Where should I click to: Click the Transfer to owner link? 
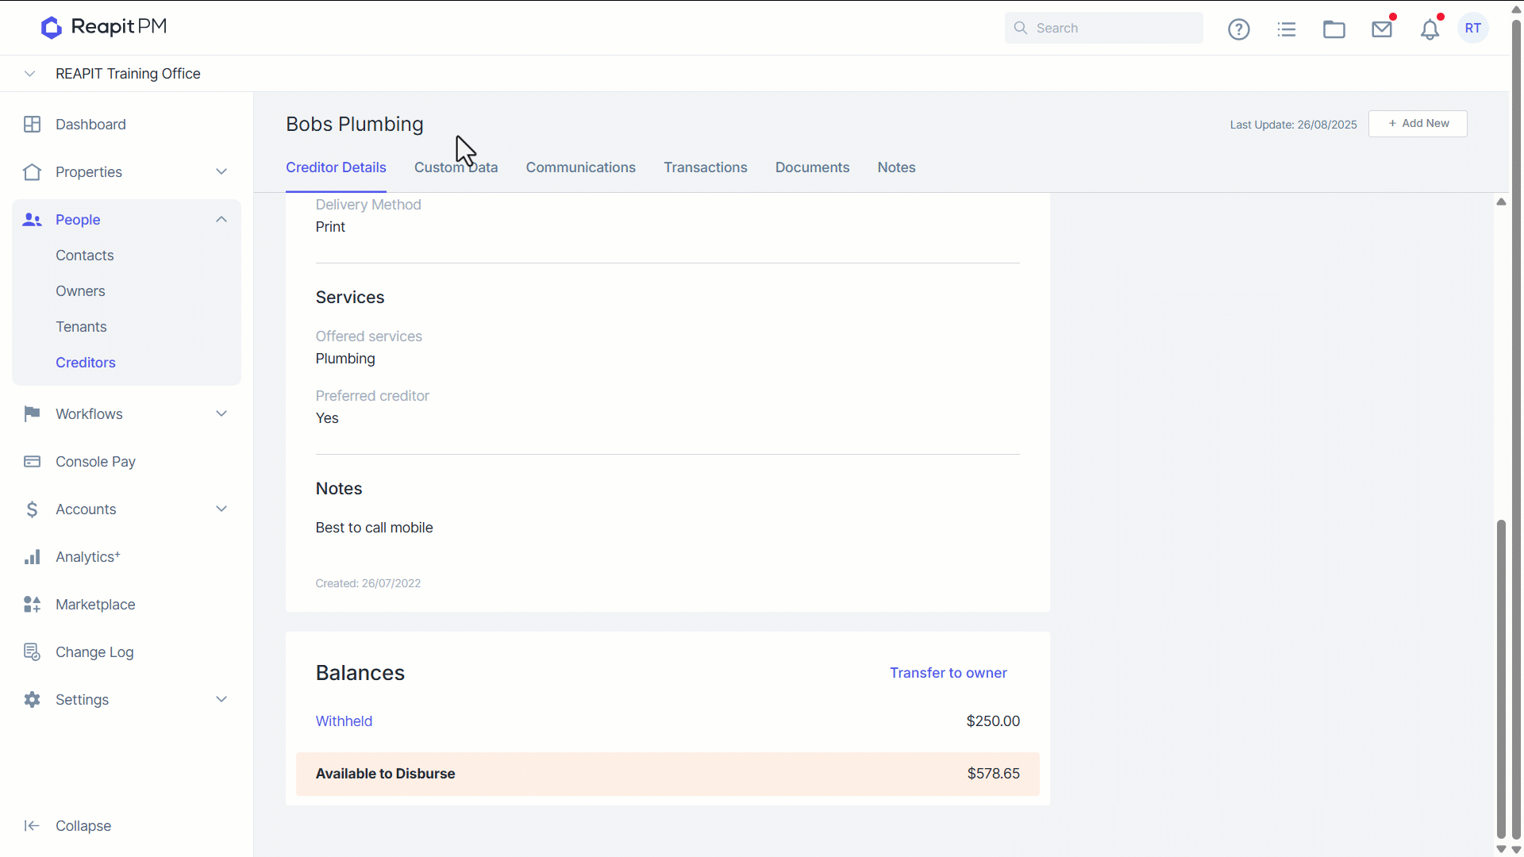pos(948,673)
